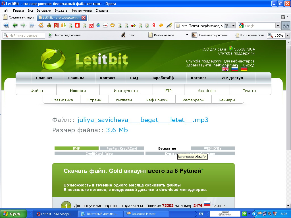The image size is (291, 218).
Task: Toggle По ширине окна fit to width
Action: click(250, 35)
